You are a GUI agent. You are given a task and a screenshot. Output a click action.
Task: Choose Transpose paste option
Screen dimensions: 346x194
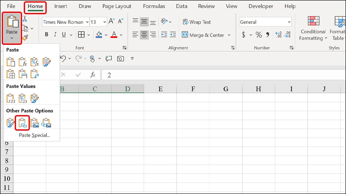click(35, 74)
